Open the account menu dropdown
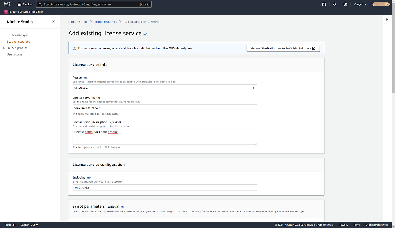 tap(381, 4)
